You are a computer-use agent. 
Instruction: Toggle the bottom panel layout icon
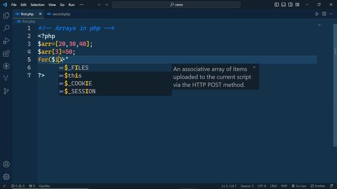[x=283, y=5]
